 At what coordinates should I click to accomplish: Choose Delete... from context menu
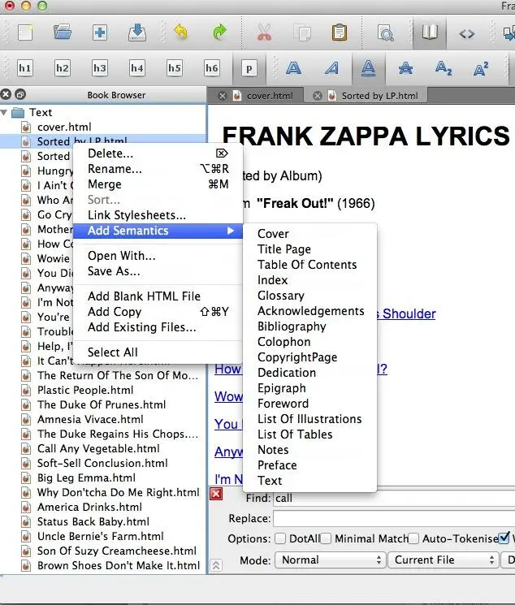click(158, 153)
